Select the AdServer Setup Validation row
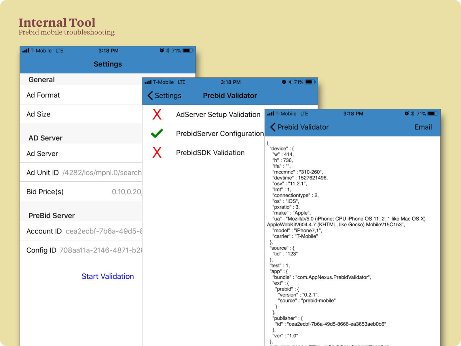 pyautogui.click(x=218, y=114)
